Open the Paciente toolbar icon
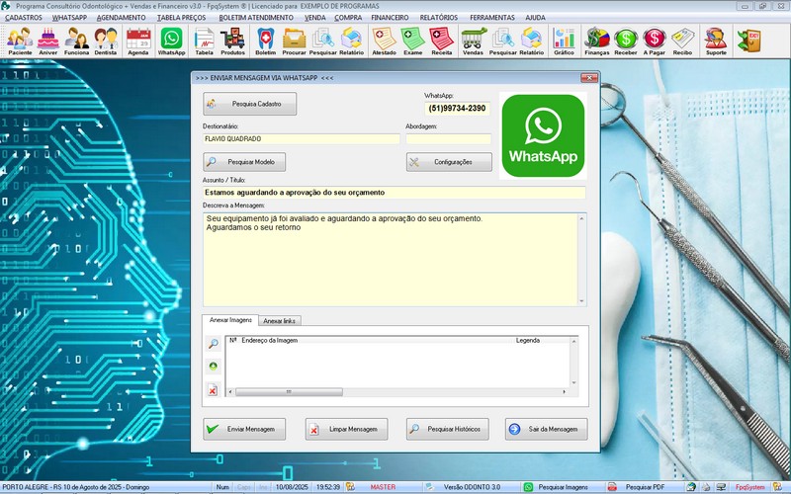This screenshot has height=494, width=791. click(20, 40)
